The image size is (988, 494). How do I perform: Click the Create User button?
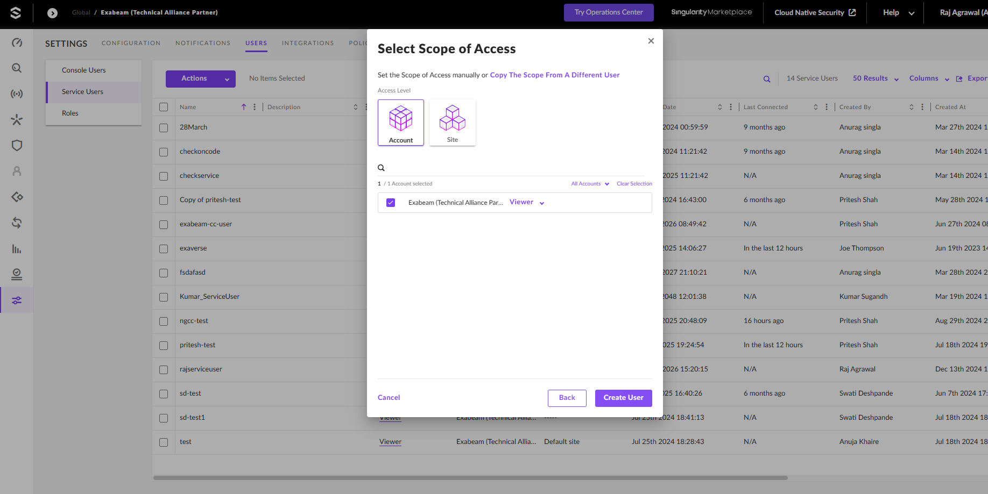[x=623, y=398]
